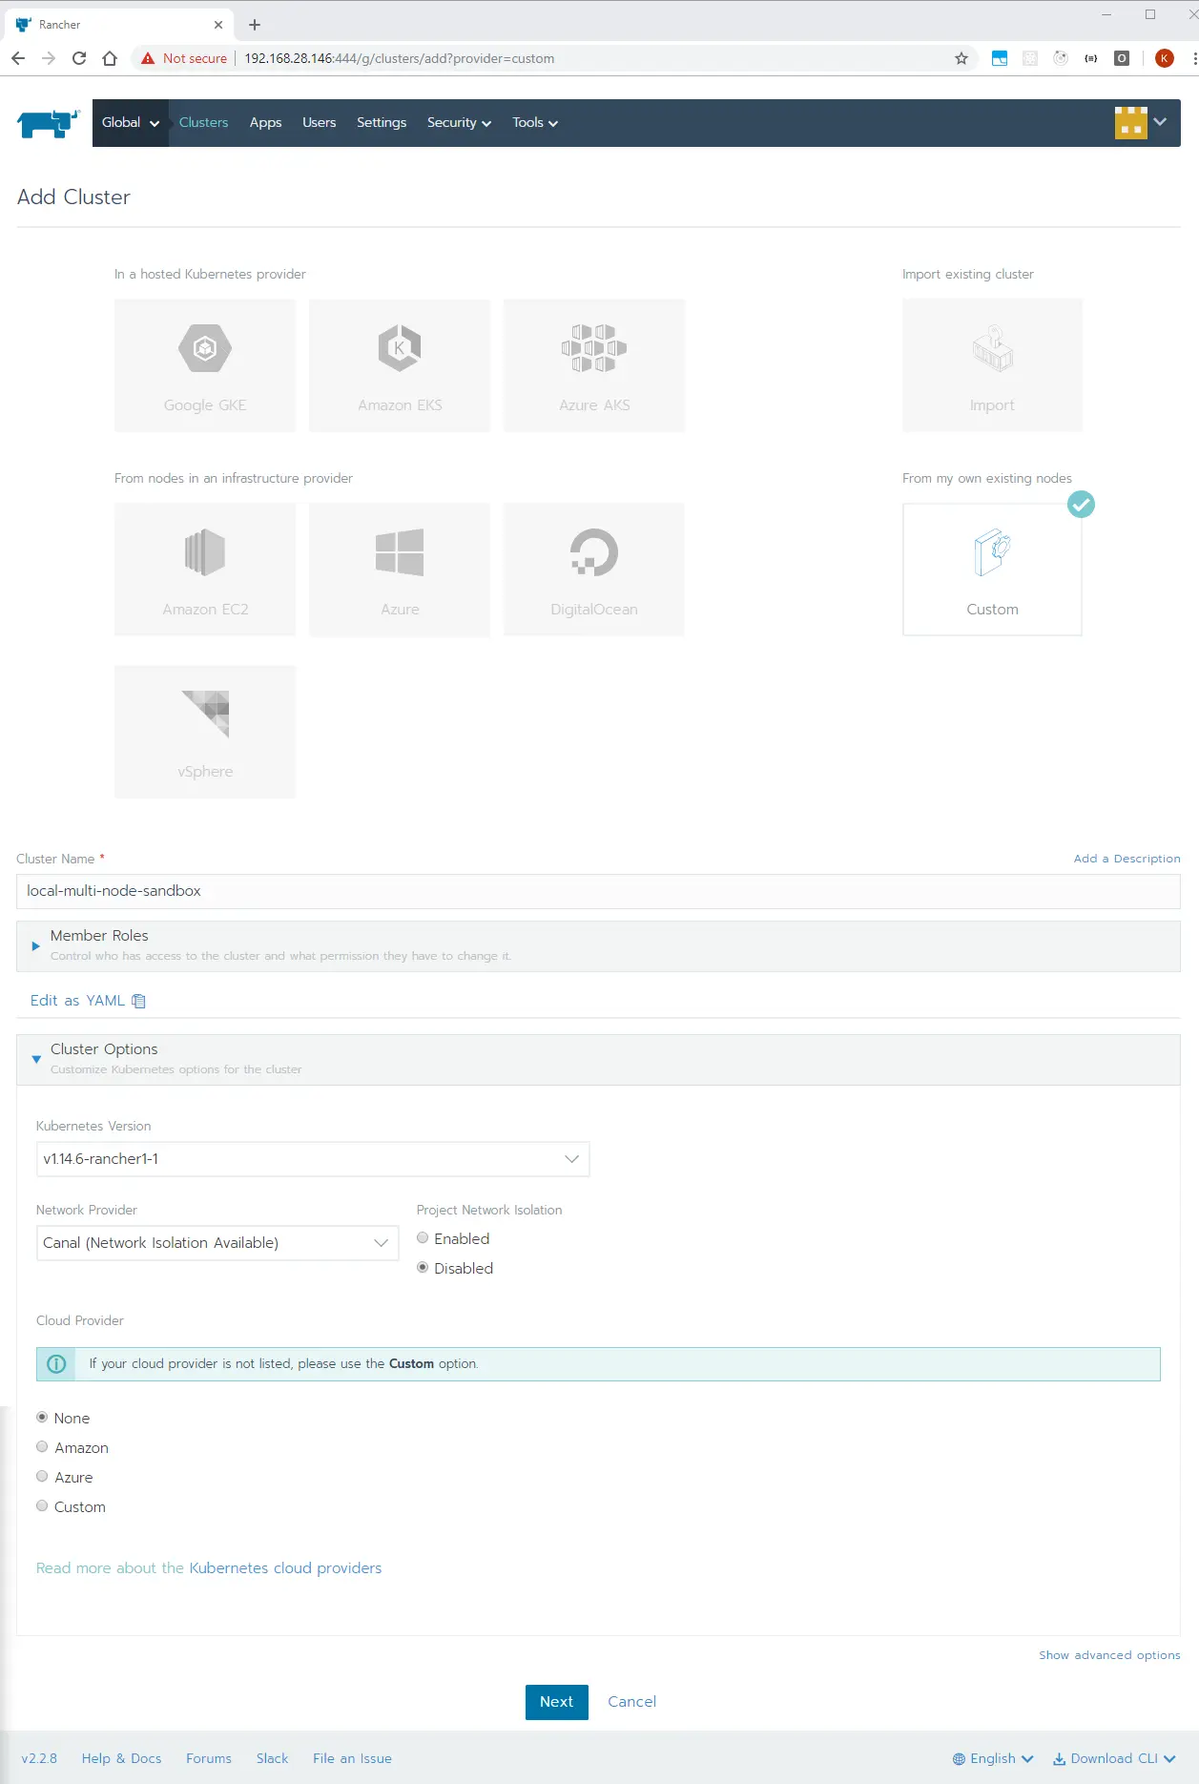
Task: Choose the Amazon EKS provider tile
Action: pos(400,365)
